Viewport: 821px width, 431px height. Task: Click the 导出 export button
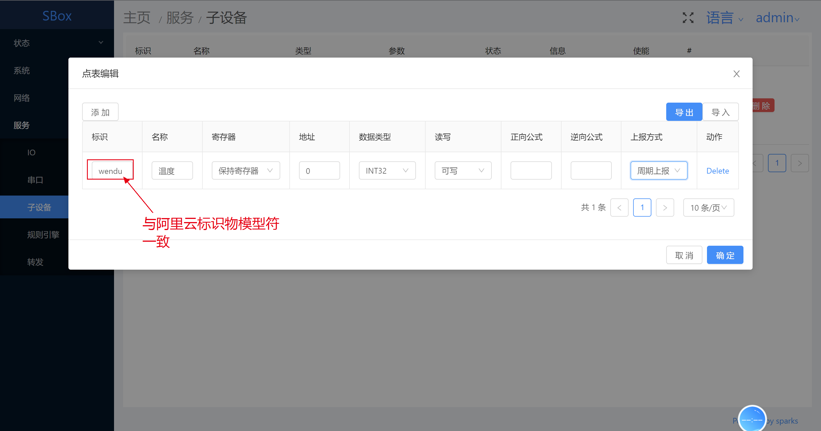point(684,112)
